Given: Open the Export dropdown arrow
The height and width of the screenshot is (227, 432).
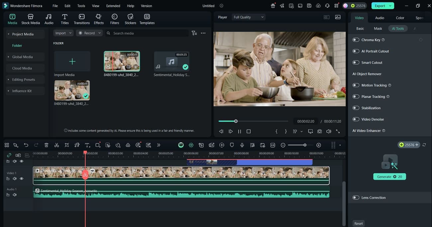Looking at the screenshot, I should (x=390, y=6).
